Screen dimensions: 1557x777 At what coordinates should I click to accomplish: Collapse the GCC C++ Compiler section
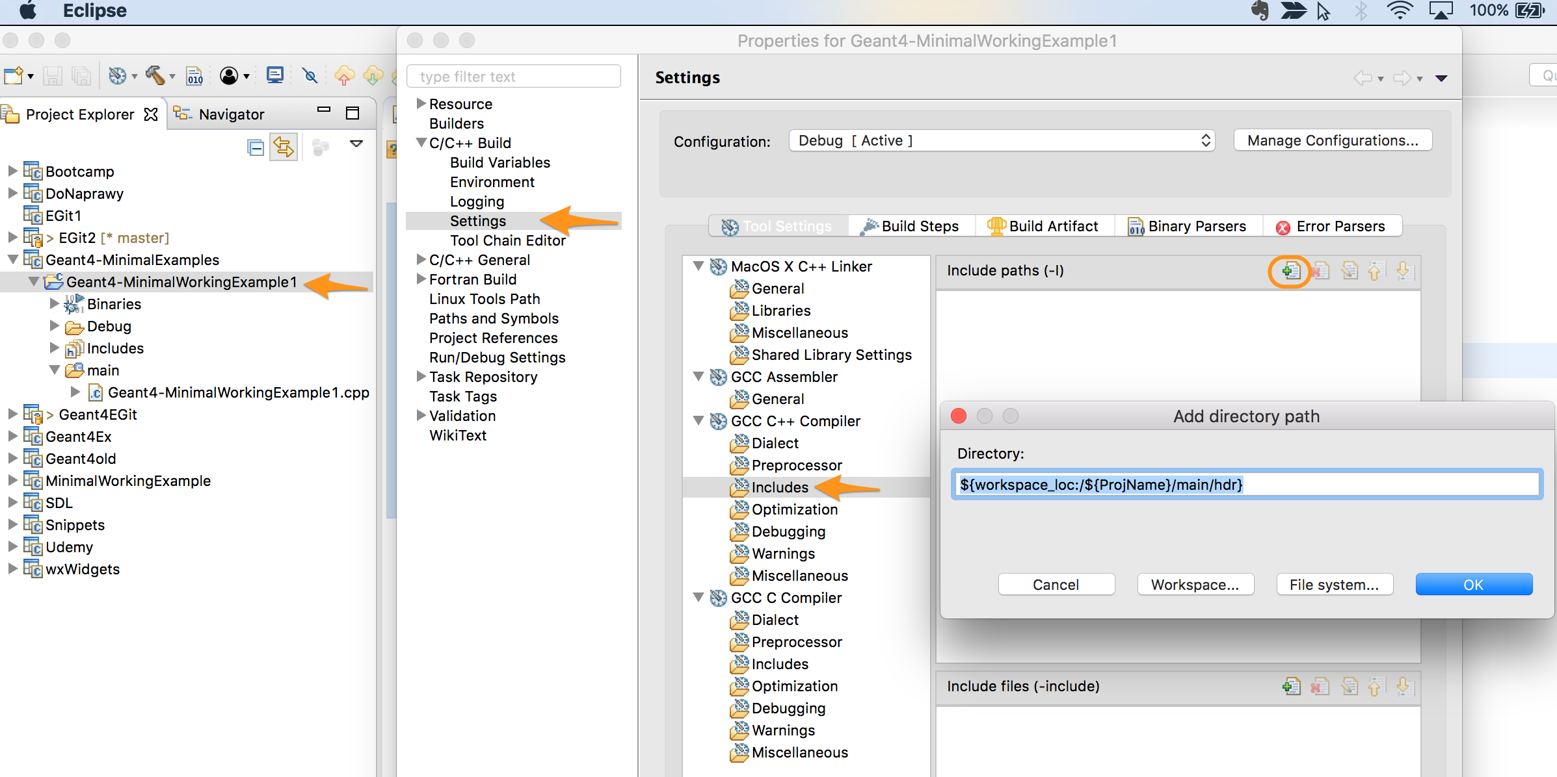[x=699, y=421]
